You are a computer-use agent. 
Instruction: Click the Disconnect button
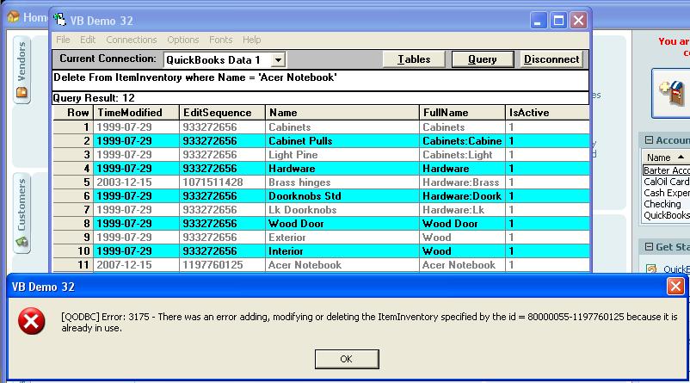[x=551, y=59]
